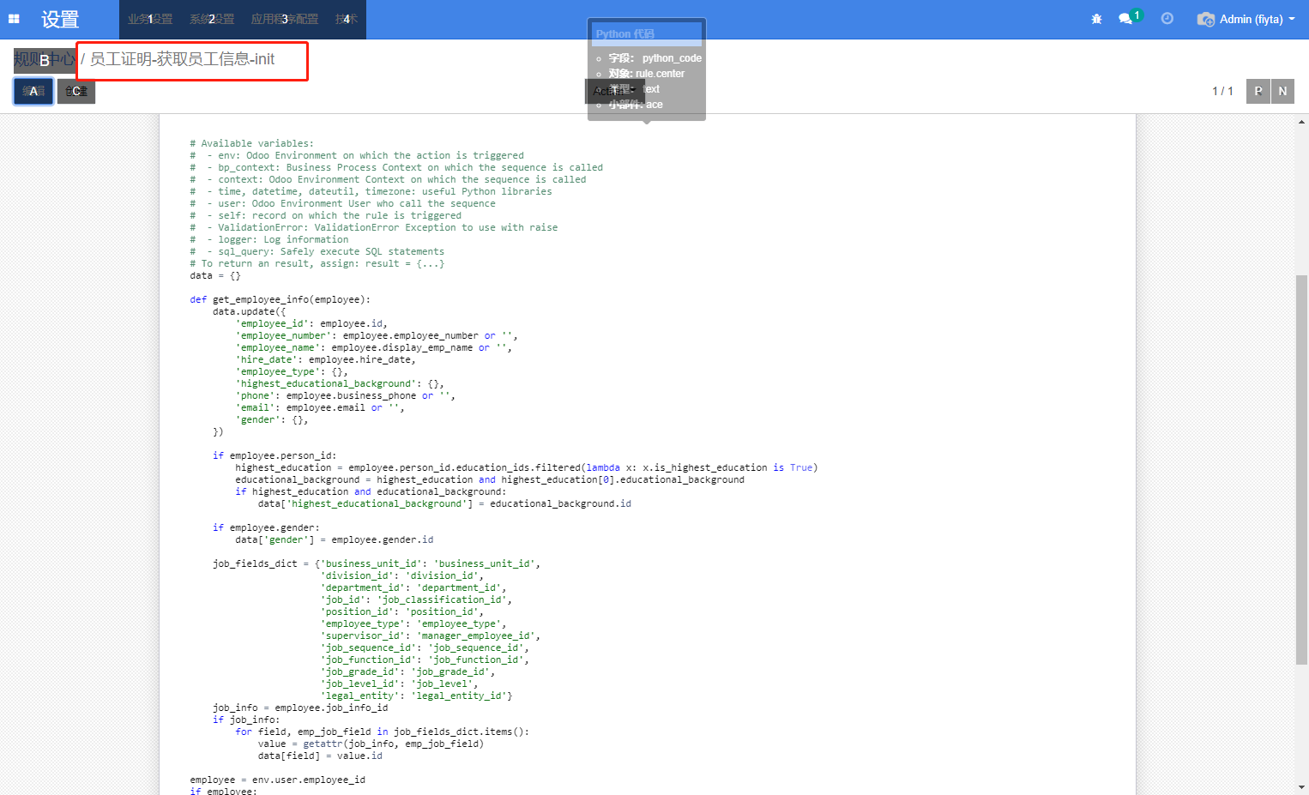Image resolution: width=1309 pixels, height=795 pixels.
Task: Click the '# Available variables:' comment line
Action: pos(252,143)
